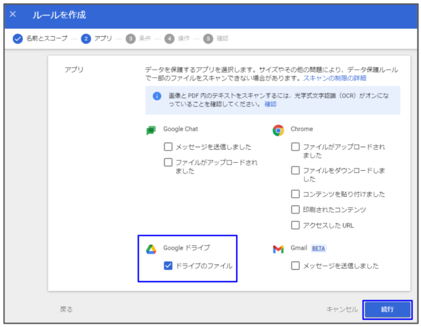Click 戻る to go back a step
421x327 pixels.
[66, 309]
